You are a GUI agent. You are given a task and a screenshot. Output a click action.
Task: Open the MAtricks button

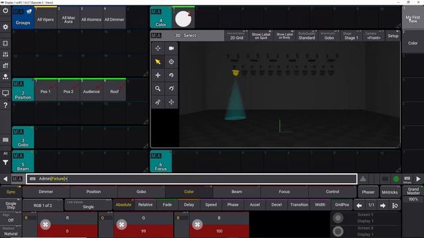[390, 192]
